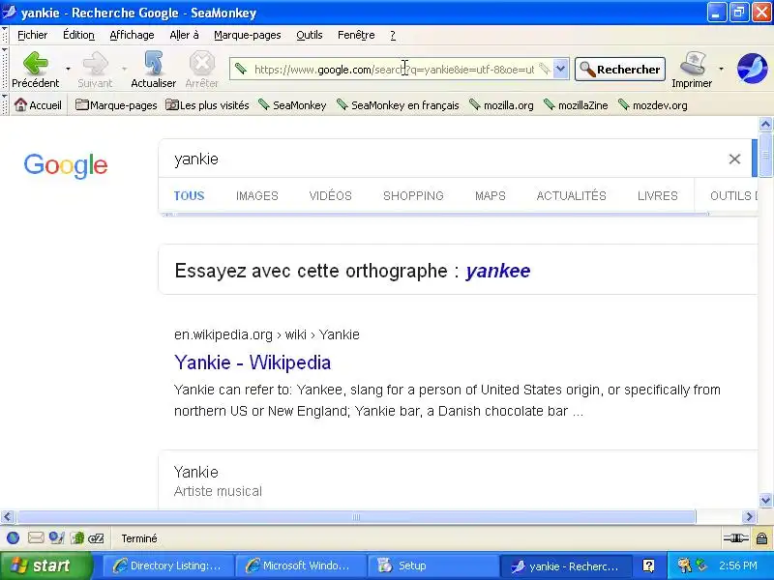Collapse the menu bar grippy handle

(5, 35)
